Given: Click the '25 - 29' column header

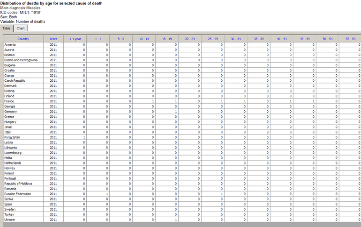Looking at the screenshot, I should pyautogui.click(x=213, y=39).
